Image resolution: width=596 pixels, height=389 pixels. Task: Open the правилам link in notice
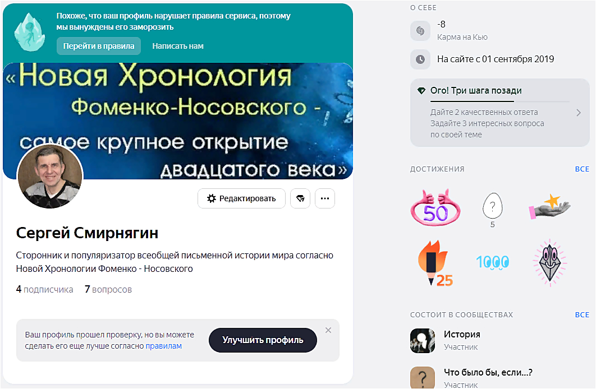pyautogui.click(x=164, y=346)
